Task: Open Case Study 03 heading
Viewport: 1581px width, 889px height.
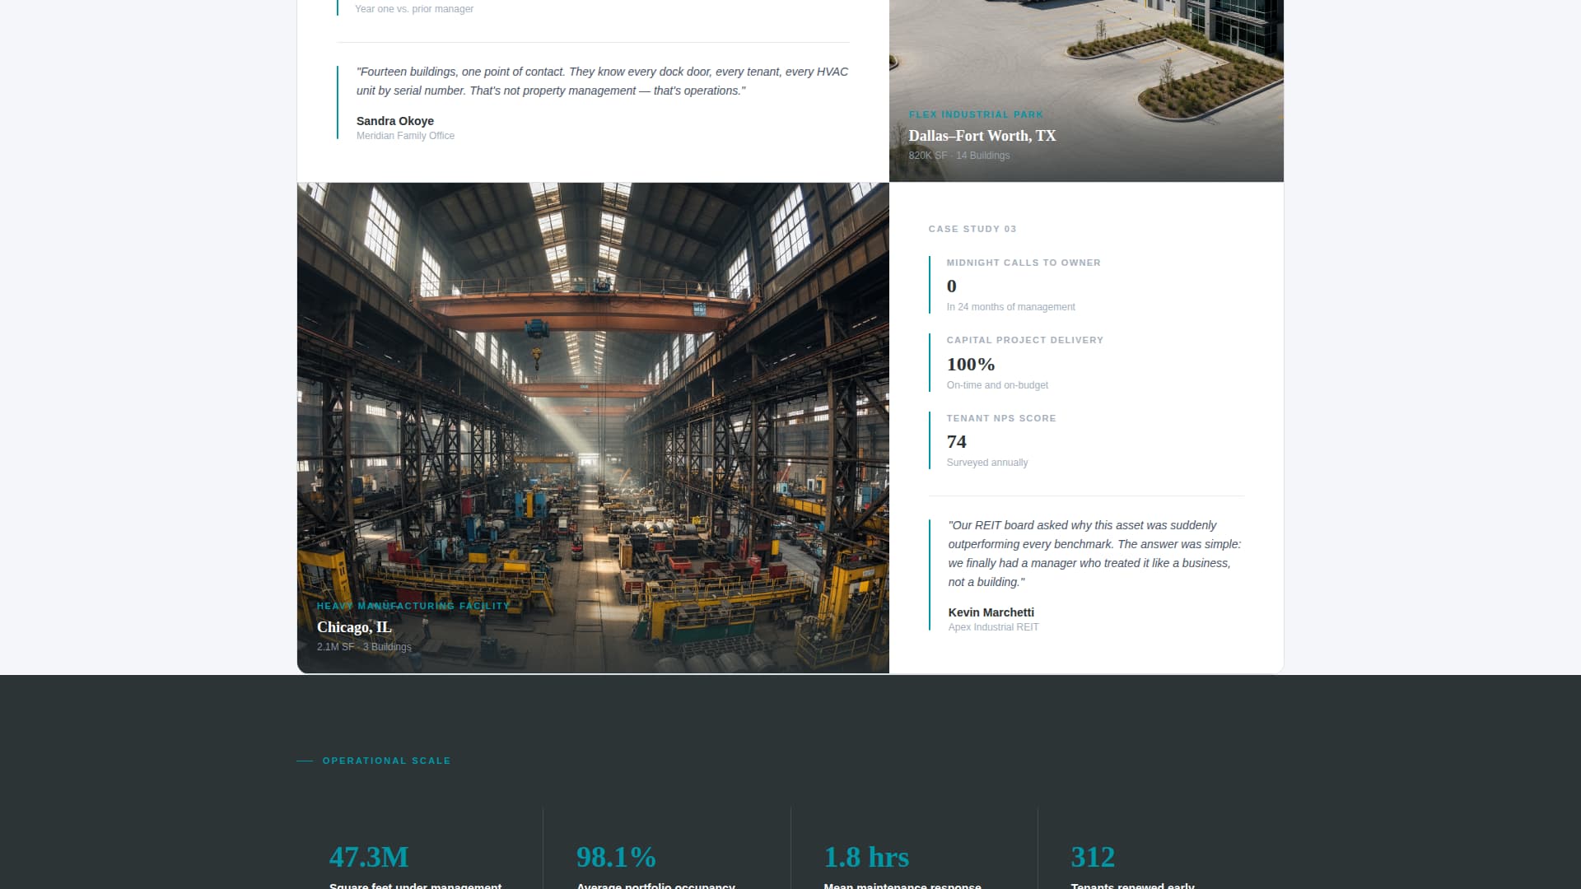Action: pos(972,230)
